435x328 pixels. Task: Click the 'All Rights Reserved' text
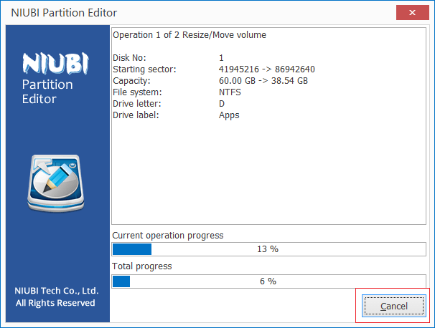point(55,303)
